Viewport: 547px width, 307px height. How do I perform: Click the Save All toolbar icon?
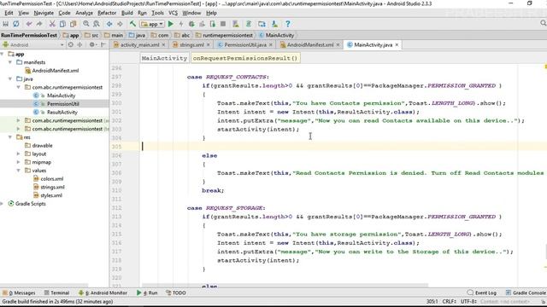6,24
